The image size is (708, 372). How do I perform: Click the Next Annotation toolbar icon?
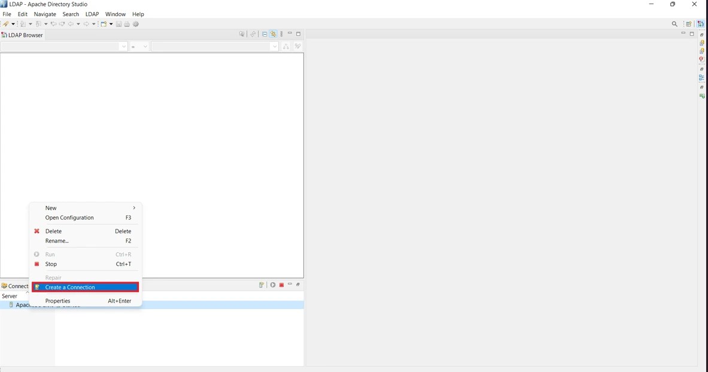pos(38,24)
